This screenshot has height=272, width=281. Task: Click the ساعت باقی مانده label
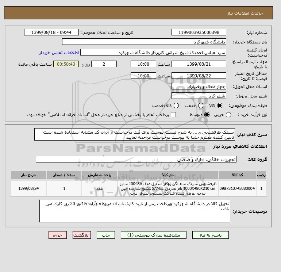tap(35, 64)
